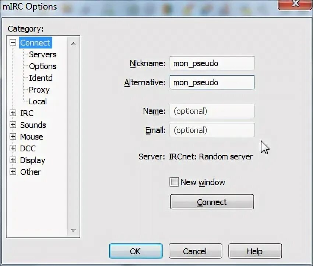Expand the Mouse category
This screenshot has height=266, width=313.
click(13, 136)
